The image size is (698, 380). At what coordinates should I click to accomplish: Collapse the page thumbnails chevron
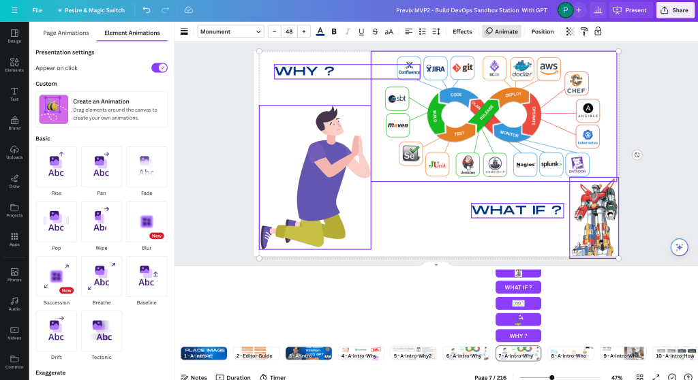click(x=436, y=265)
